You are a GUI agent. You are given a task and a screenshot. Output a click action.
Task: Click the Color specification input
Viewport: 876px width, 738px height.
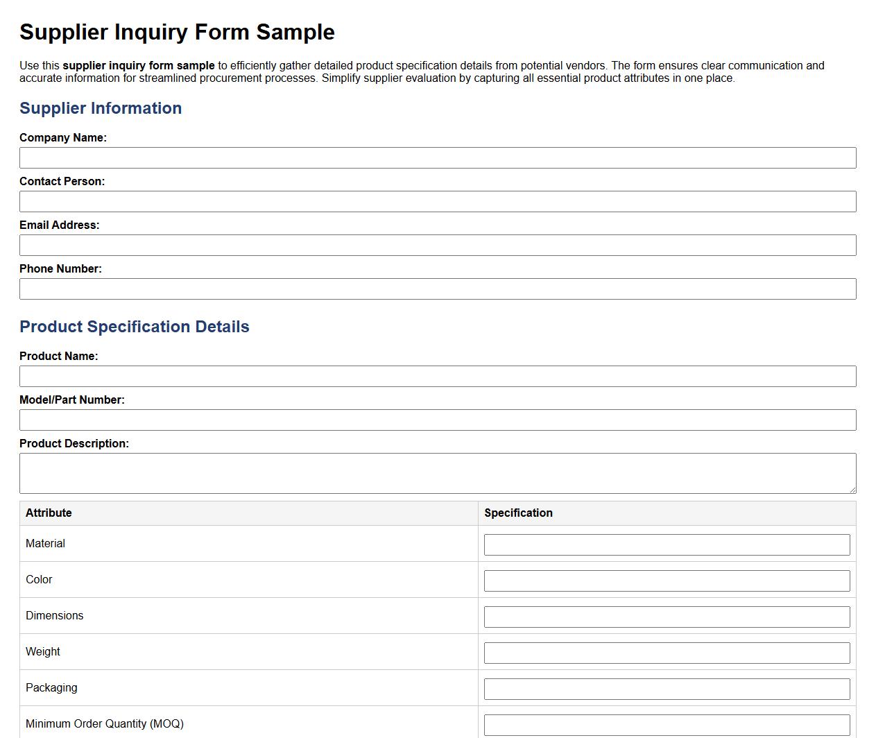coord(667,581)
